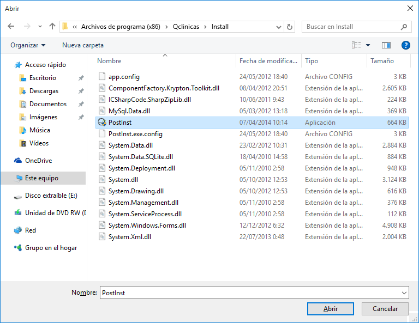This screenshot has height=323, width=419.
Task: Expand the address bar history dropdown
Action: [x=279, y=27]
